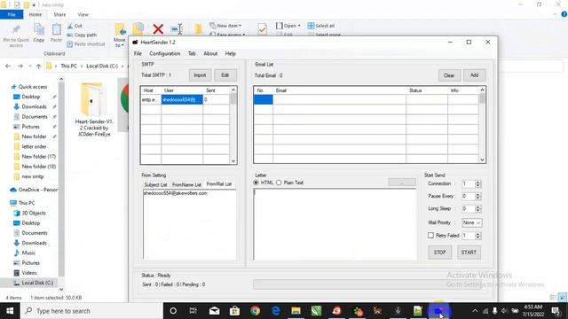Click the Edit SMTP button
568x319 pixels.
click(225, 75)
